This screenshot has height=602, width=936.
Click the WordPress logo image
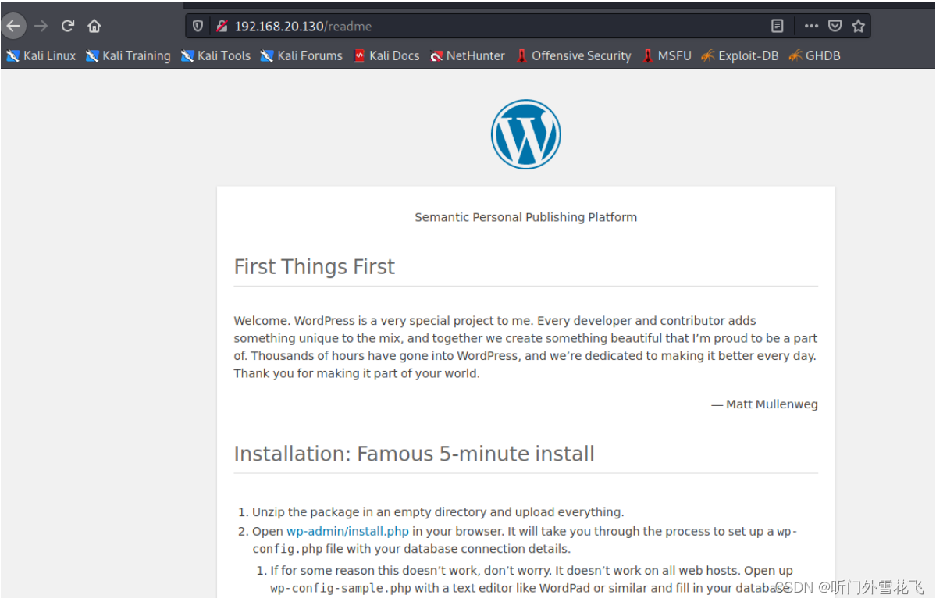tap(526, 134)
